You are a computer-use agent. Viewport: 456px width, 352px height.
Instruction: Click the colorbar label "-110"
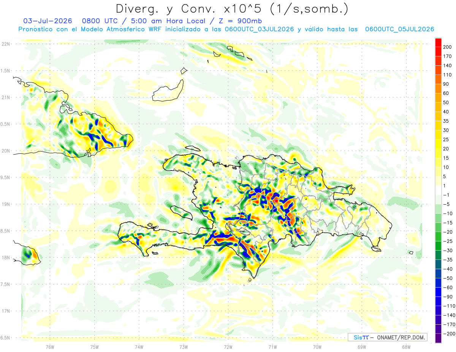coord(450,306)
